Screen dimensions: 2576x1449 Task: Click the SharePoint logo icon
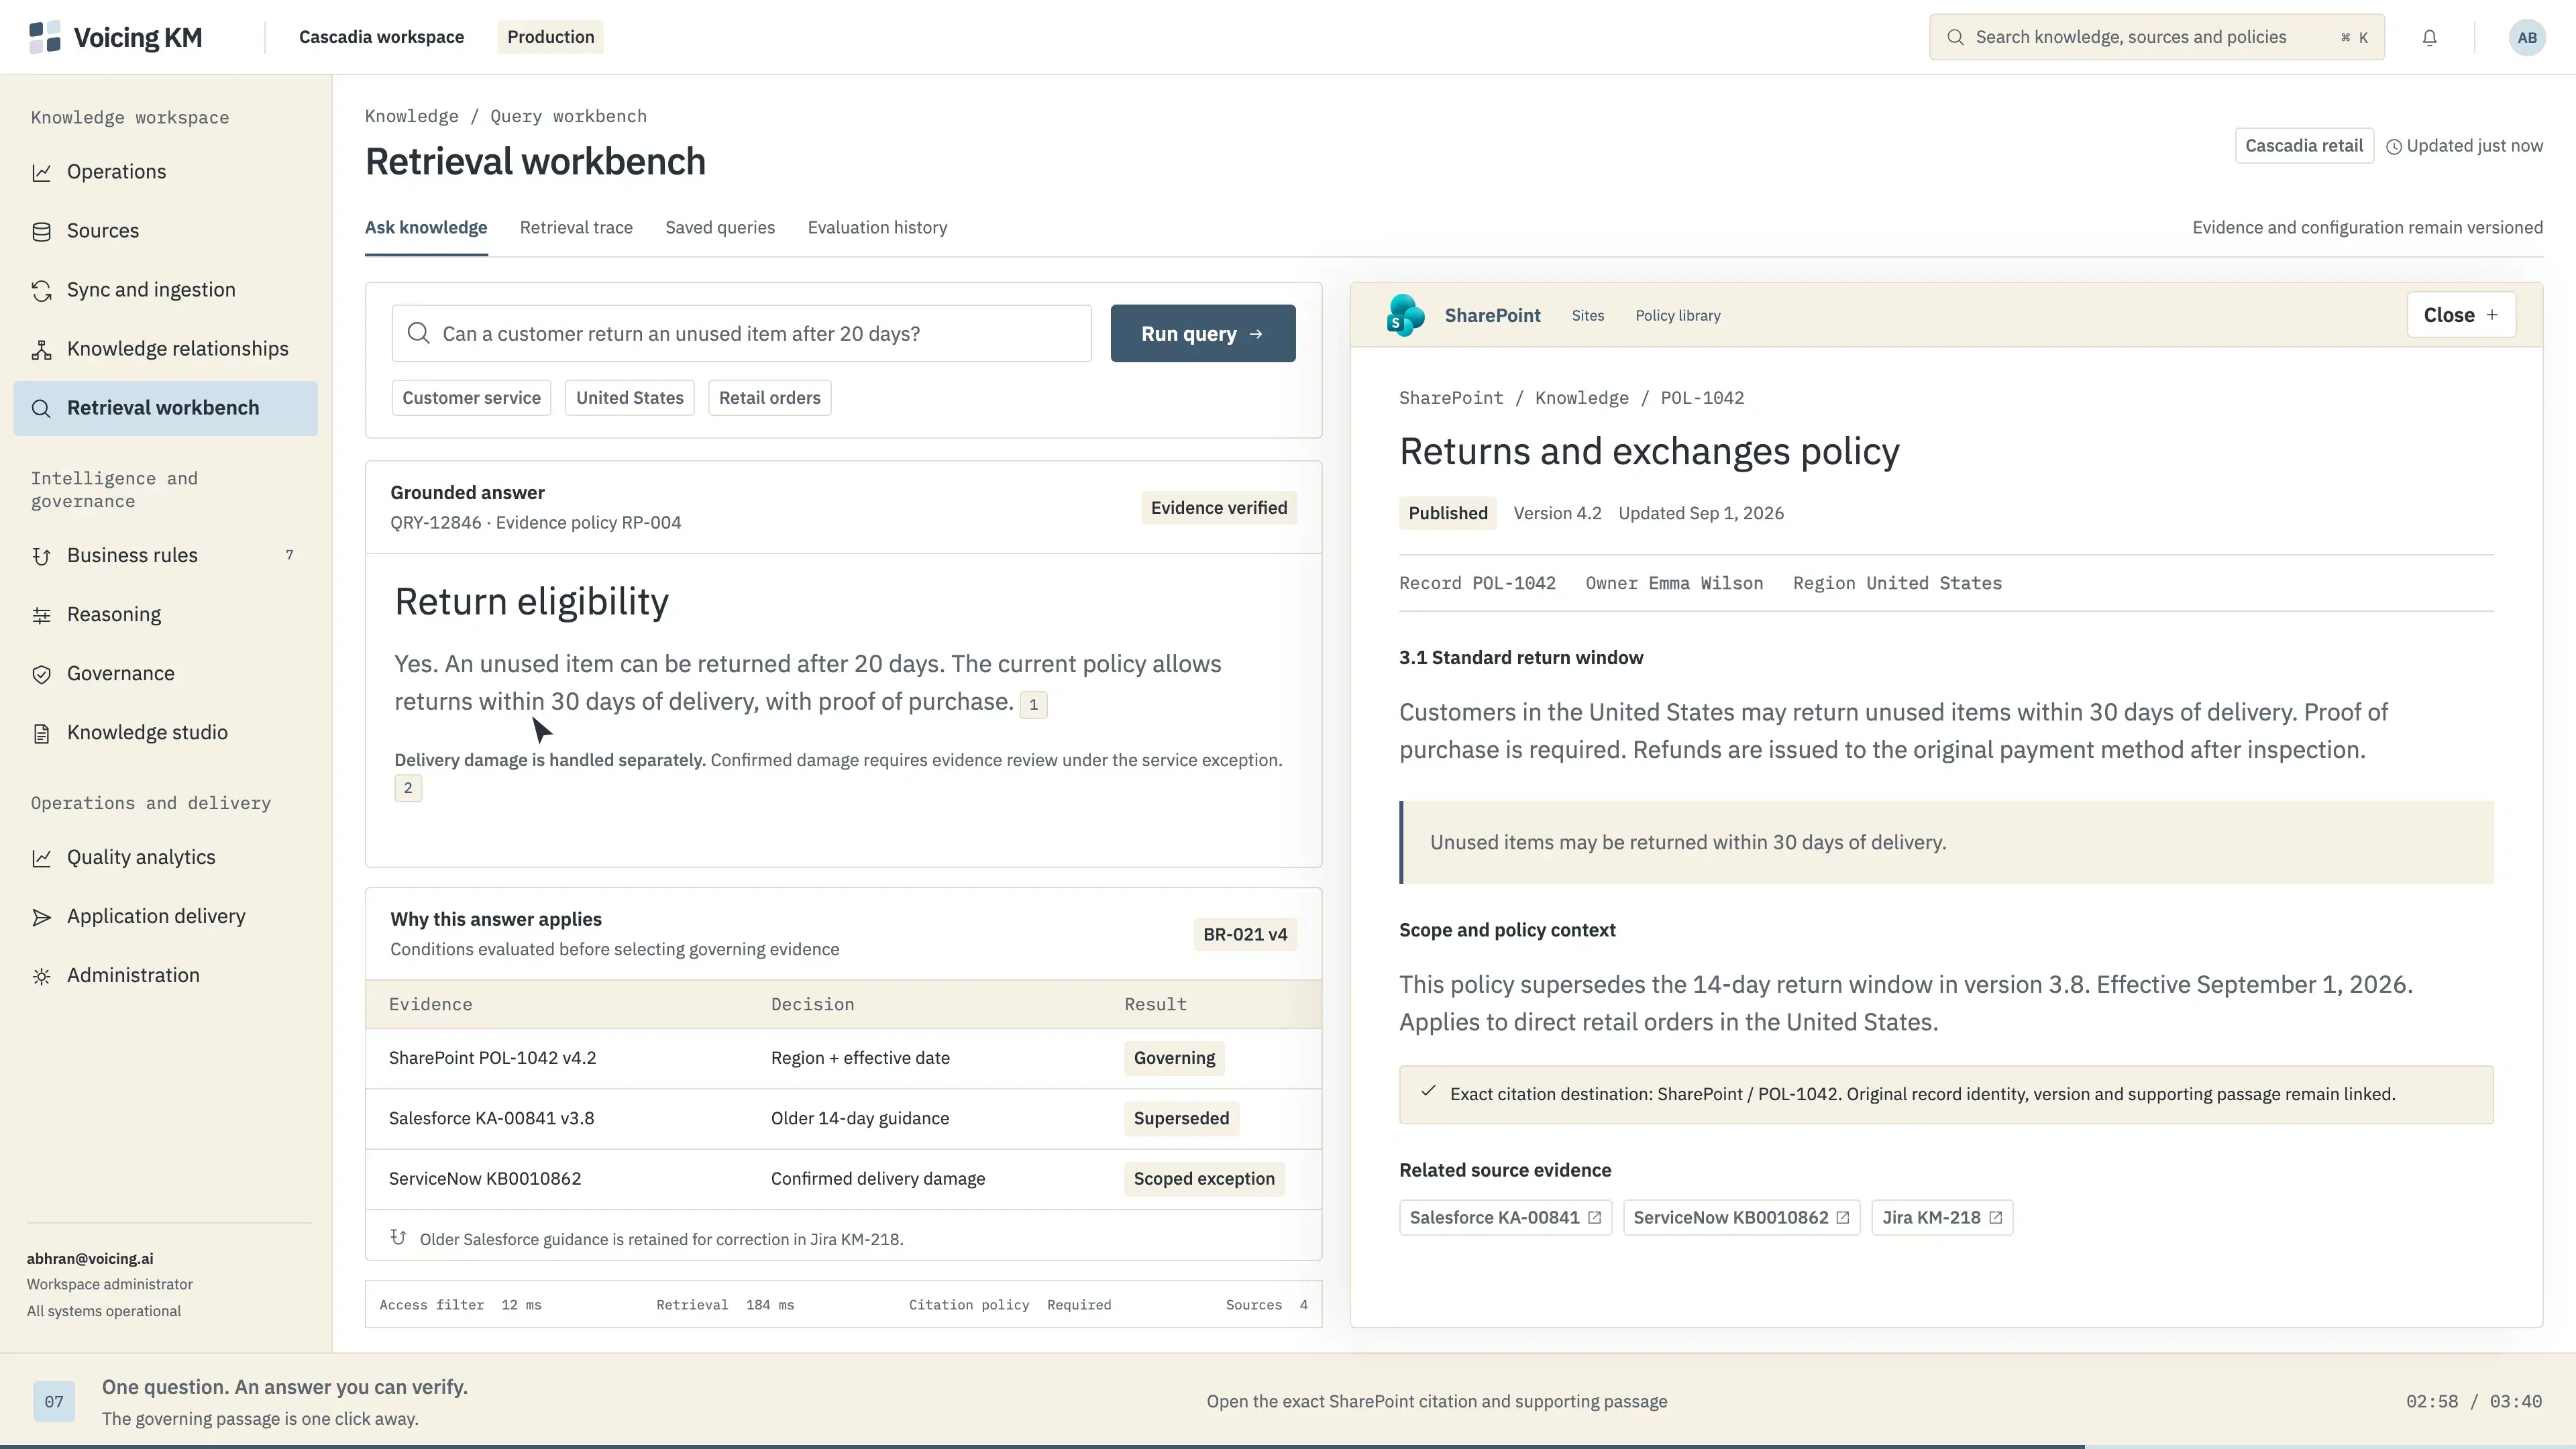point(1405,315)
